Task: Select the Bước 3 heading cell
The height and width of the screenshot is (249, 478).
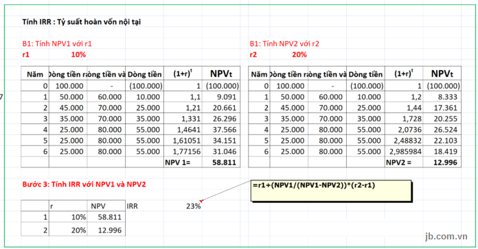Action: click(84, 184)
